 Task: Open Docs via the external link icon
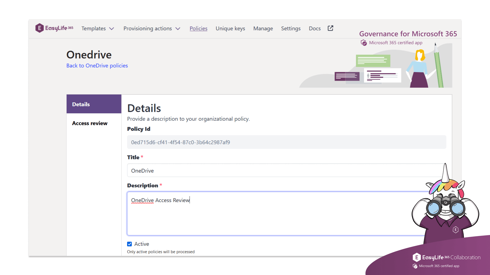pyautogui.click(x=330, y=28)
